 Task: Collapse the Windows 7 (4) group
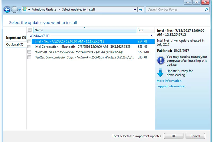coord(151,36)
